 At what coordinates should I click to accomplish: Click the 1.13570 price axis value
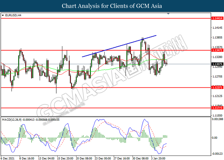217,47
